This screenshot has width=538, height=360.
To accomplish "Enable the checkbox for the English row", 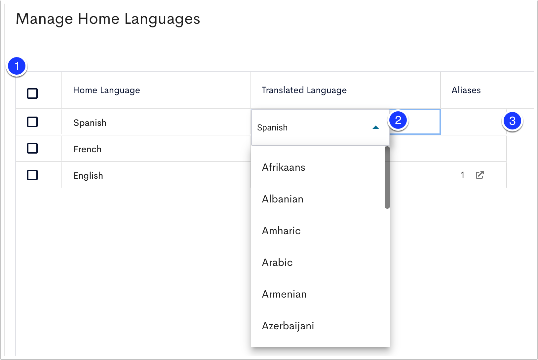I will pos(32,175).
